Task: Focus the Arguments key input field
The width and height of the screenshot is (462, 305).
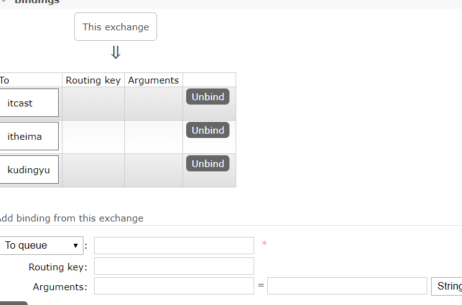Action: 174,286
